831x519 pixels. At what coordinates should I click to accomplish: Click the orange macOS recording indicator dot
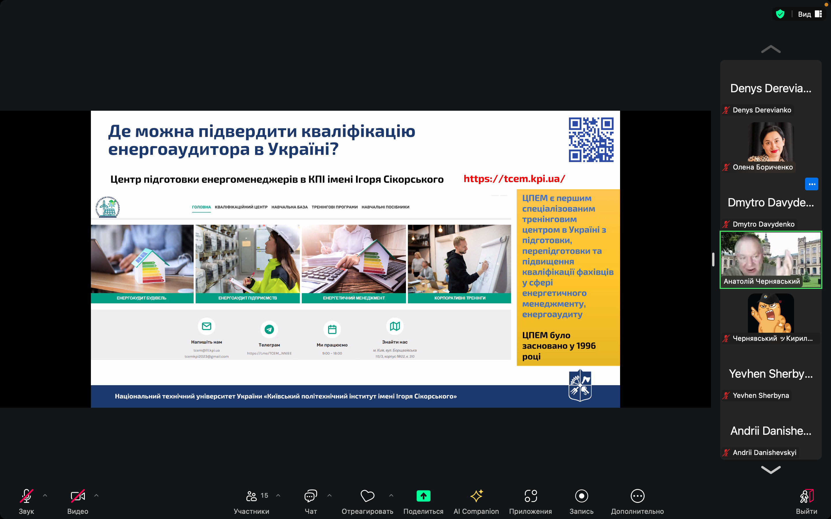coord(826,4)
